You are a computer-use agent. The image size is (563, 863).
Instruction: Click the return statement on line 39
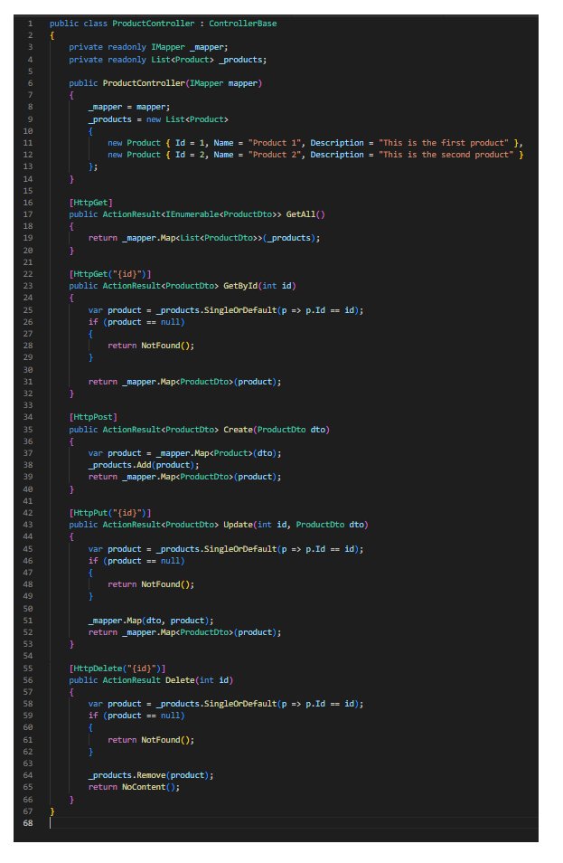[184, 477]
